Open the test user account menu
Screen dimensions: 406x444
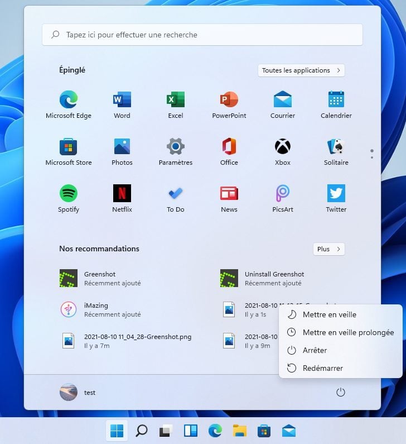(78, 393)
